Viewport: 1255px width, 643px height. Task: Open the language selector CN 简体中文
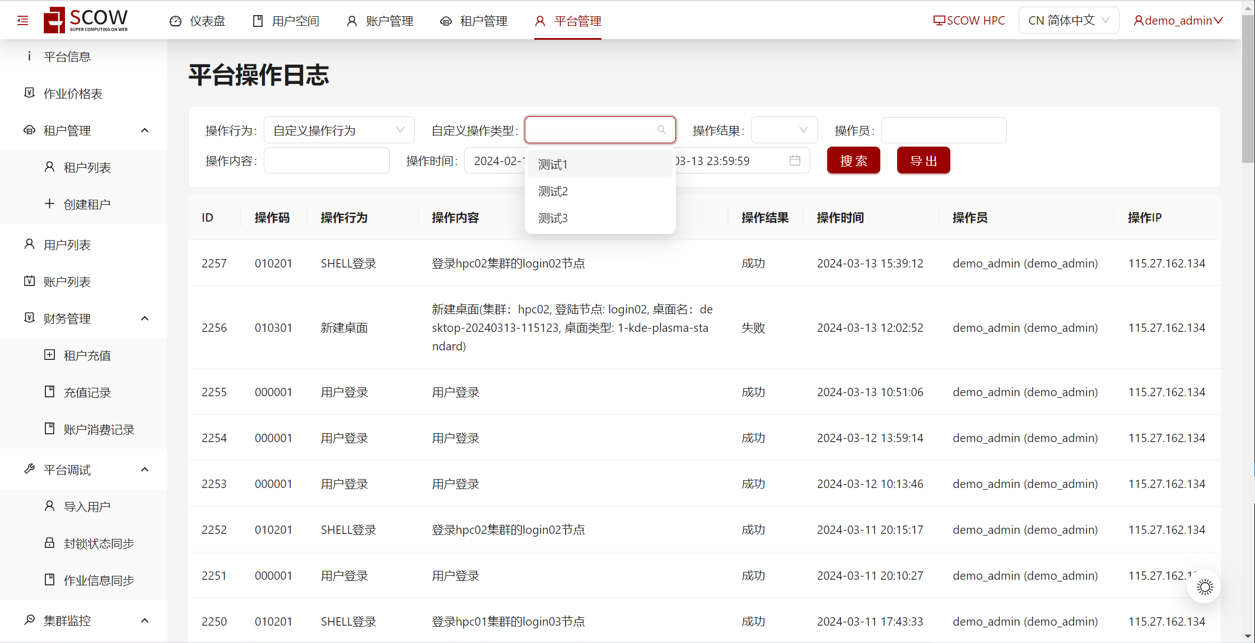coord(1068,20)
